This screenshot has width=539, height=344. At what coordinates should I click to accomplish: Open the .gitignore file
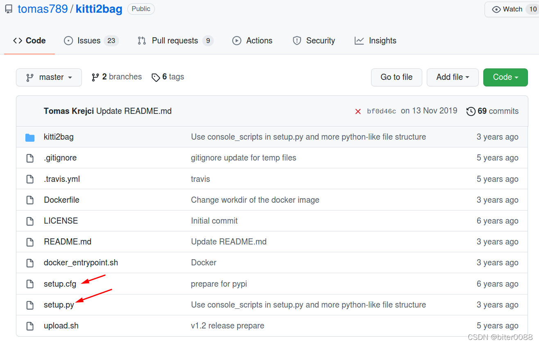click(60, 158)
